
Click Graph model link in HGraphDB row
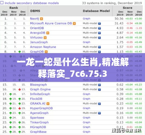point(87,127)
